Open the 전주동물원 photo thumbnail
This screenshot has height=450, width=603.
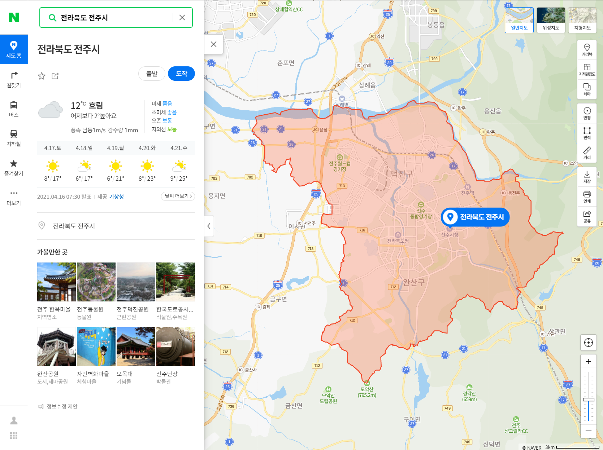[96, 282]
